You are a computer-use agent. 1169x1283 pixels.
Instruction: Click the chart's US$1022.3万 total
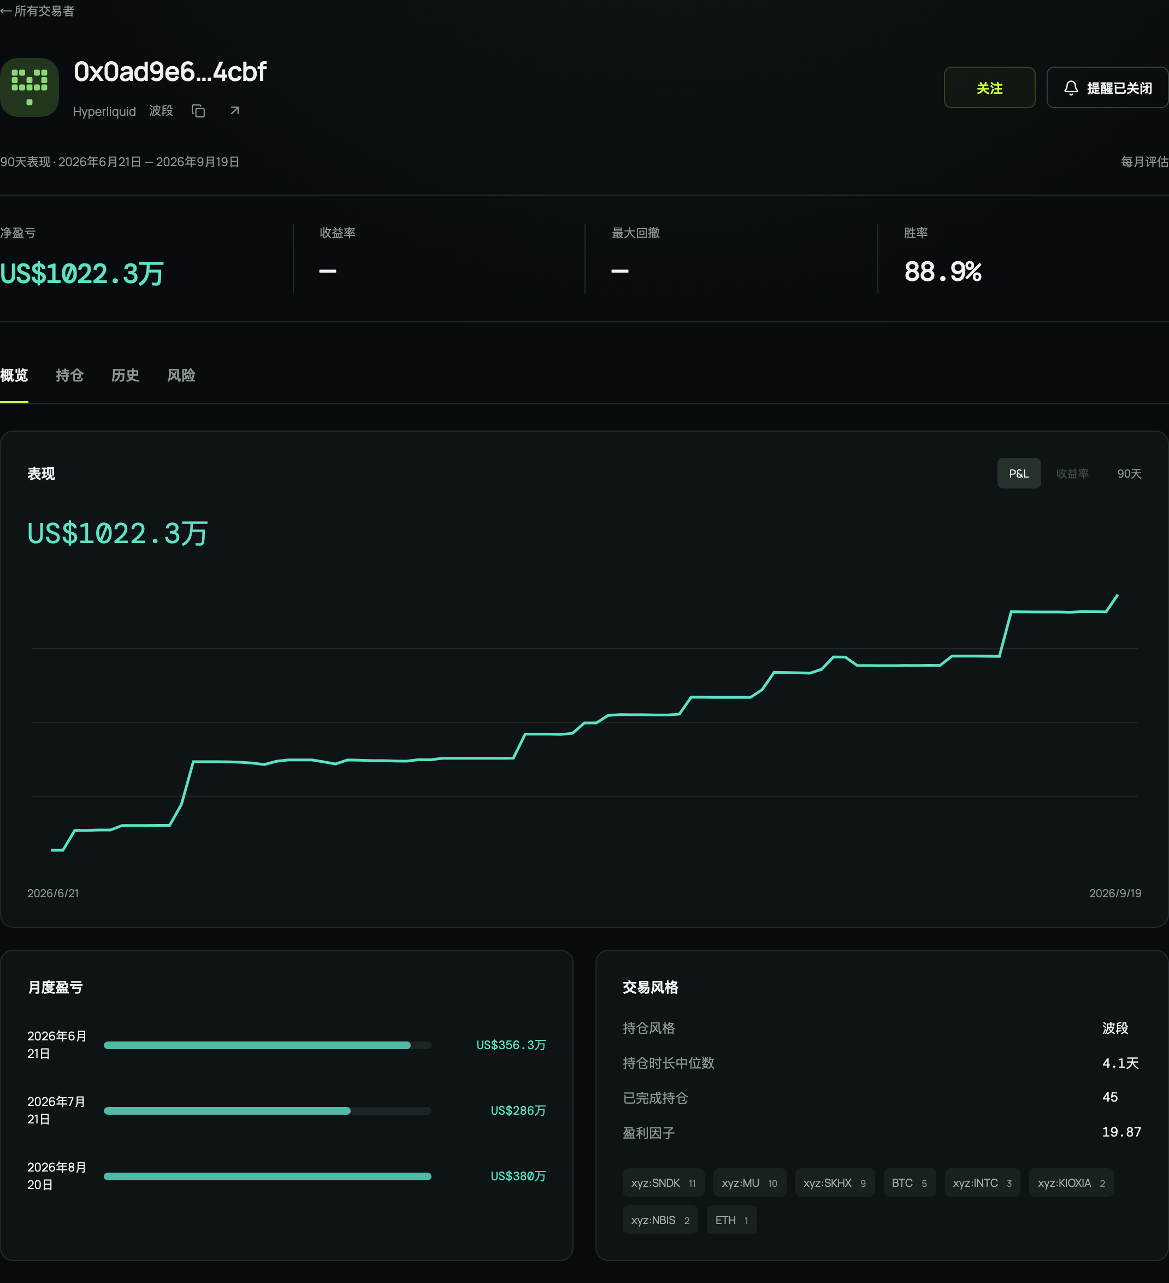point(118,533)
